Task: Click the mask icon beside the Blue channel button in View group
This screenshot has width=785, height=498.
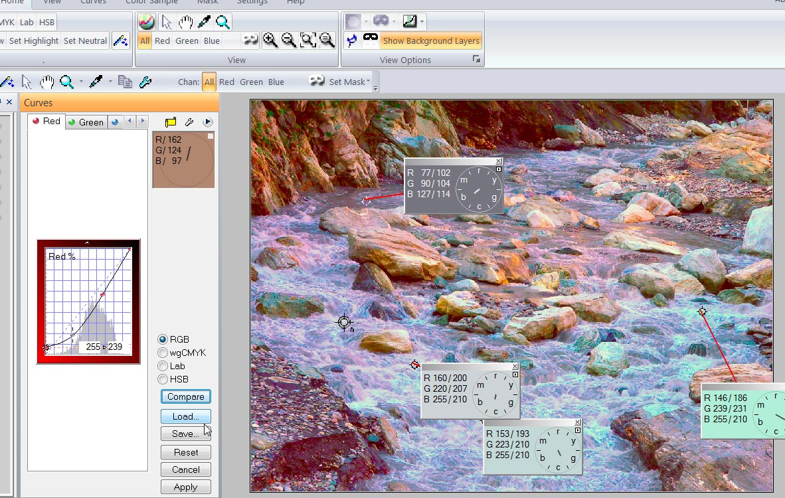Action: (x=250, y=40)
